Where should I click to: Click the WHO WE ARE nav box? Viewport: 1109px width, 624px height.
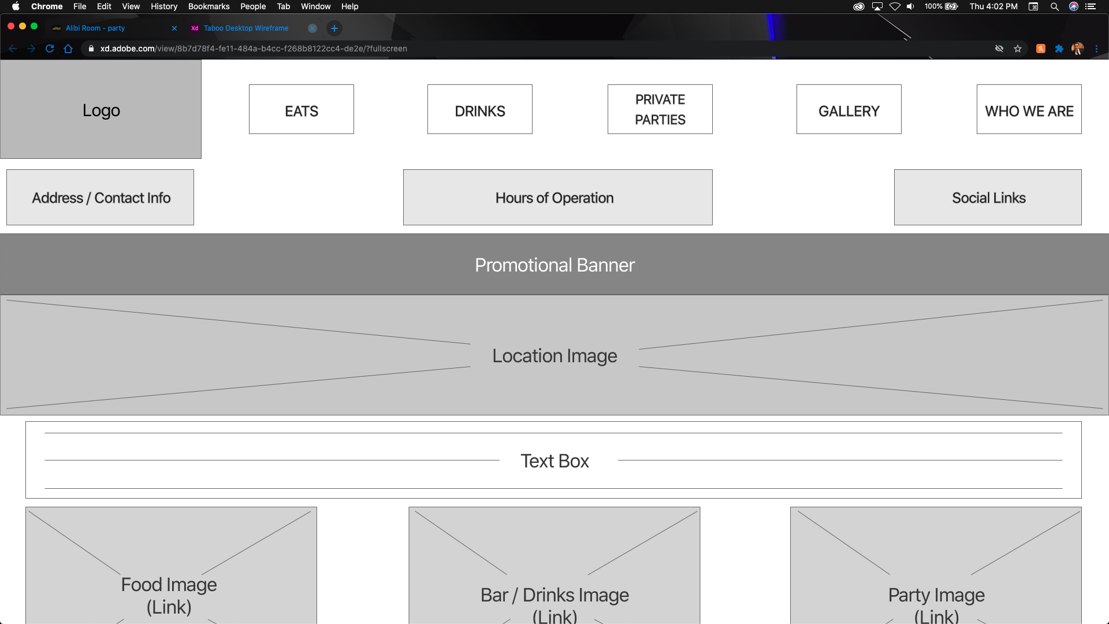[1029, 110]
